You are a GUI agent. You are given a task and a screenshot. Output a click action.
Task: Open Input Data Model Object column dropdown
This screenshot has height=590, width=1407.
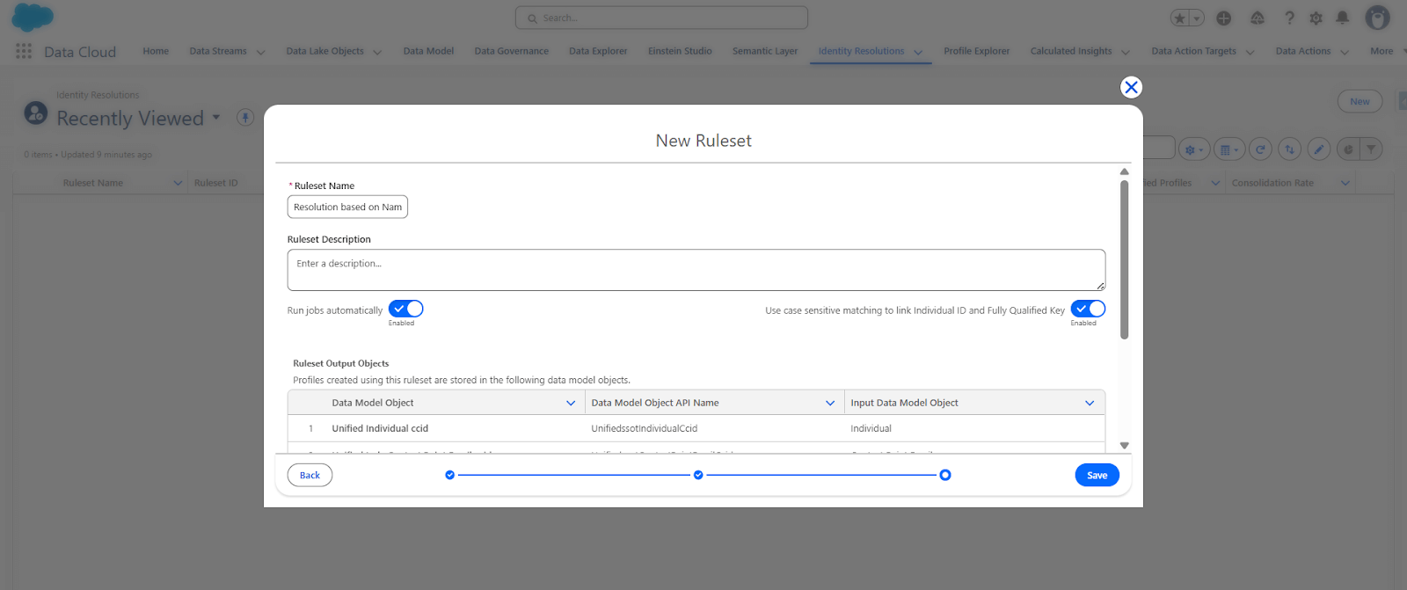1090,403
